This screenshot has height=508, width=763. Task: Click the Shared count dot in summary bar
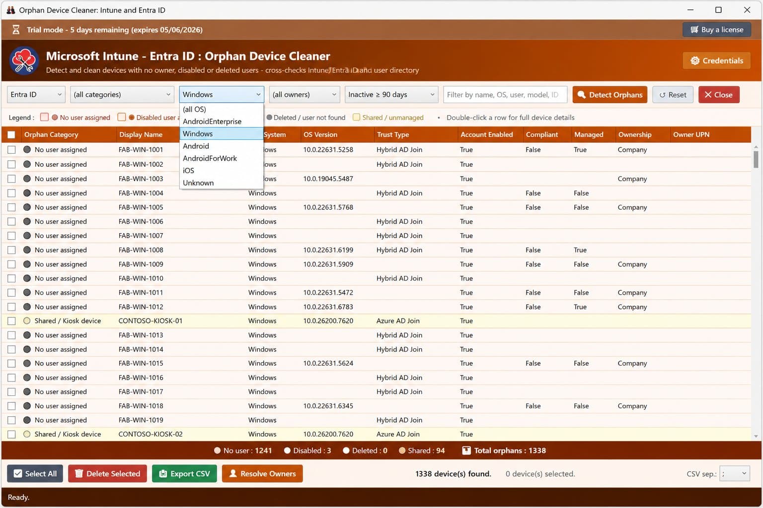(x=402, y=450)
